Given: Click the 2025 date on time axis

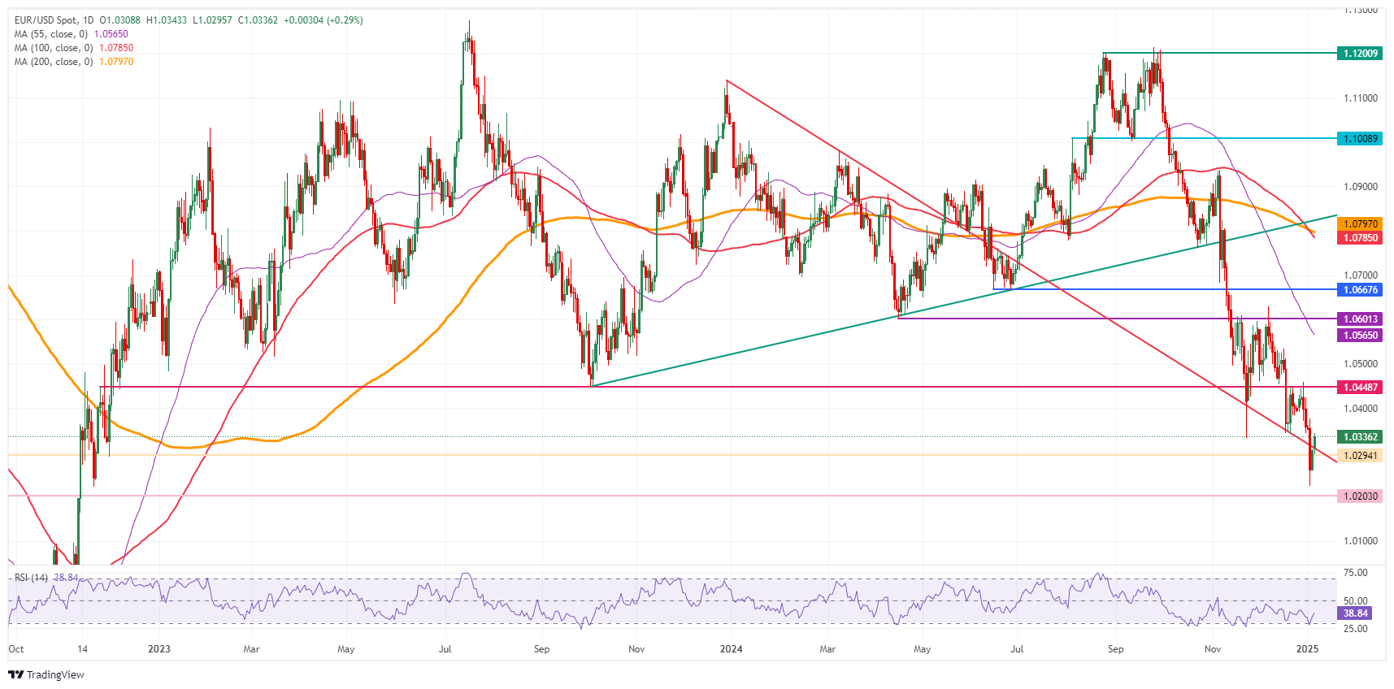Looking at the screenshot, I should click(x=1307, y=649).
